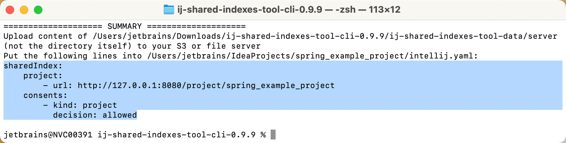Minimize the terminal using the yellow button

(24, 10)
